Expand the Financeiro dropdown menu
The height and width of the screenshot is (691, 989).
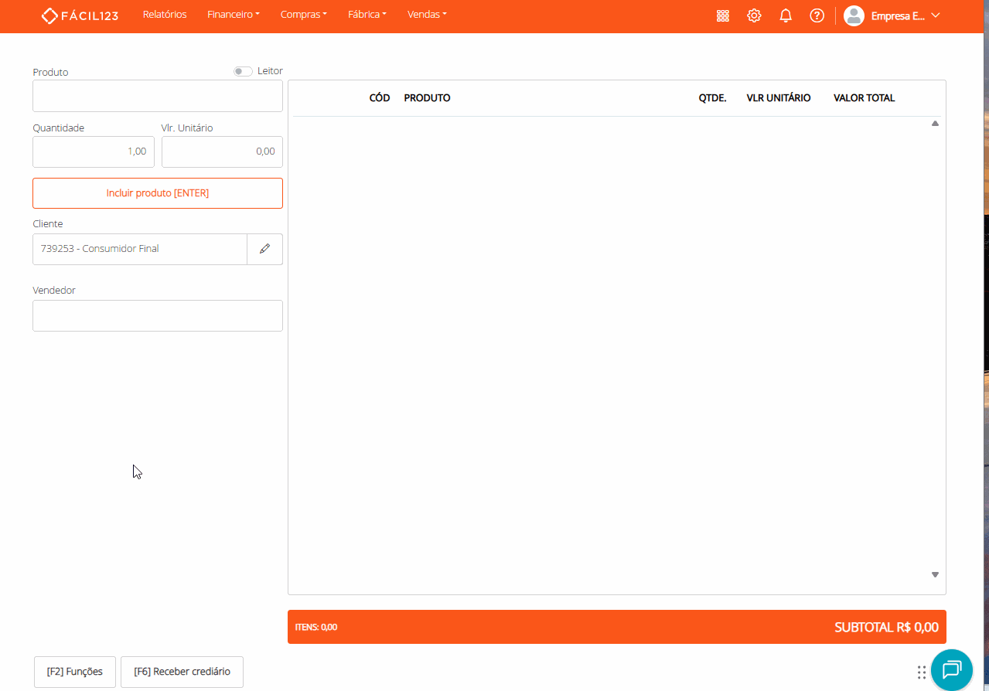[233, 15]
